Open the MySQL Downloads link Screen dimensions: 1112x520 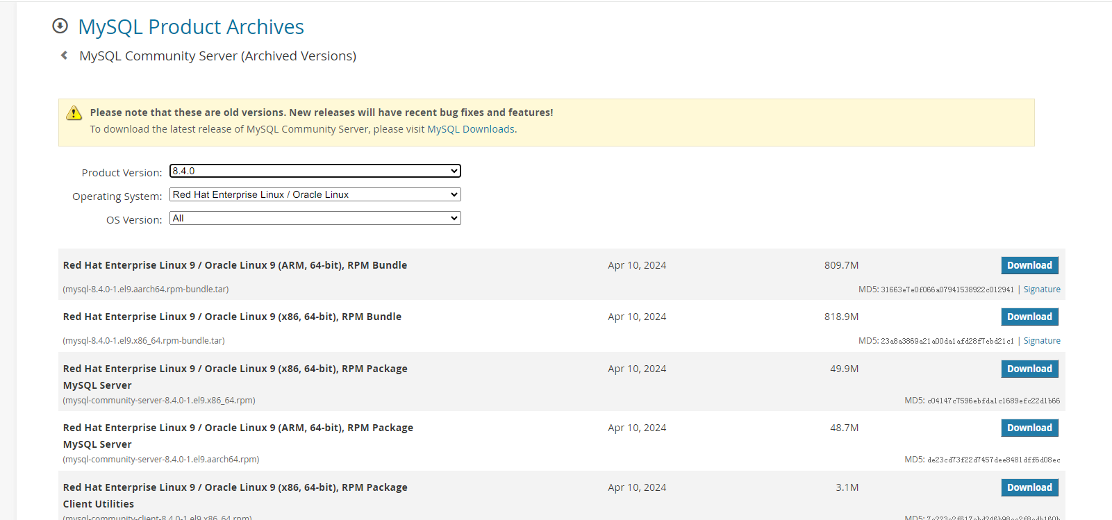[x=470, y=129]
